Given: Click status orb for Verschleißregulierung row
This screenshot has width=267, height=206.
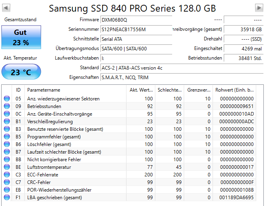Looking at the screenshot, I should (6, 122).
